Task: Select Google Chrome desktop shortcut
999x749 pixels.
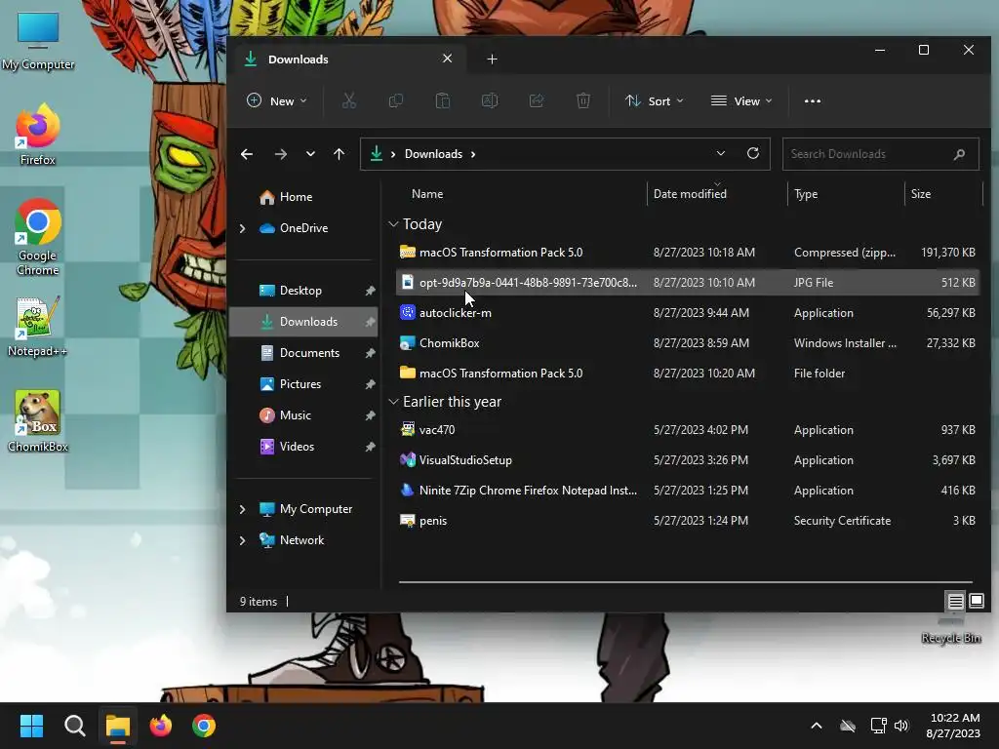Action: (x=38, y=236)
